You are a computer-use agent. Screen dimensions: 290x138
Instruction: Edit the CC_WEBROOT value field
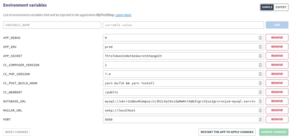pyautogui.click(x=180, y=92)
